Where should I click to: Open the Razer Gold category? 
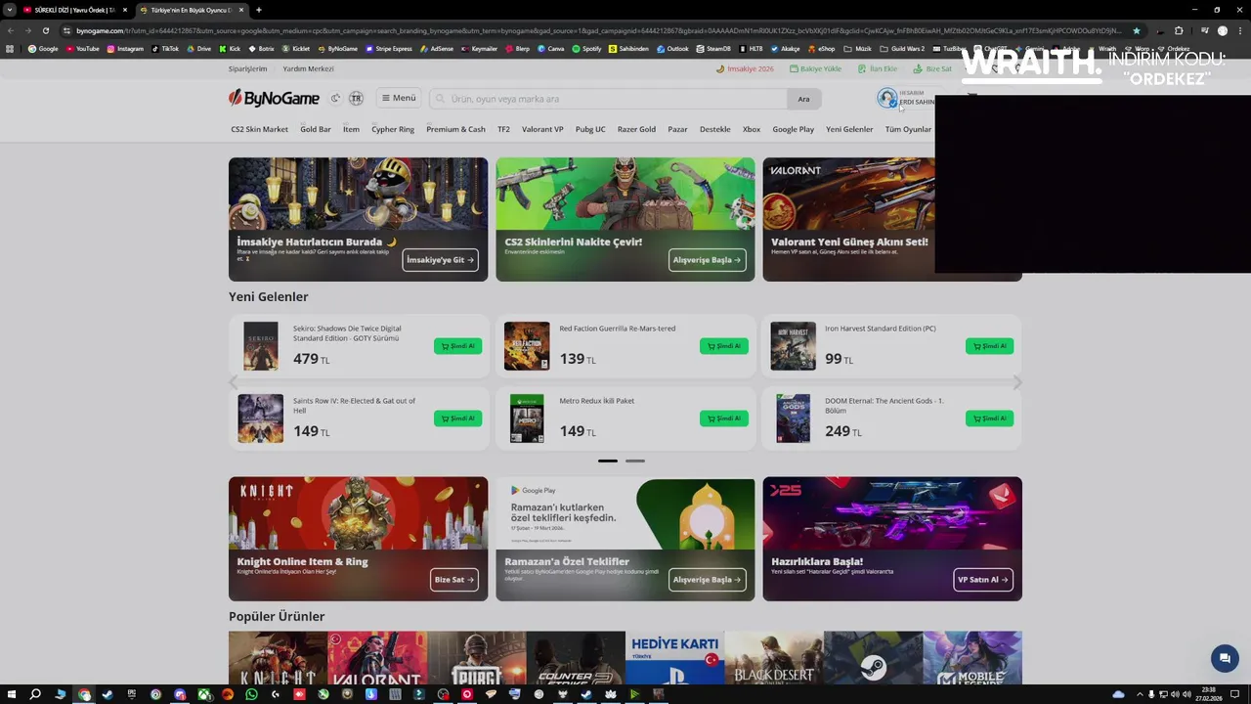(x=636, y=129)
